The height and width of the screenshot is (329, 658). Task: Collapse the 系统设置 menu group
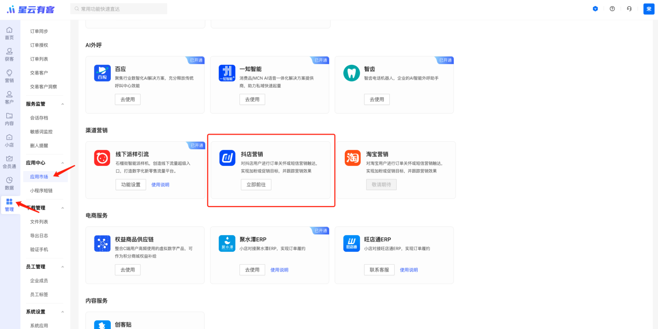click(x=63, y=312)
